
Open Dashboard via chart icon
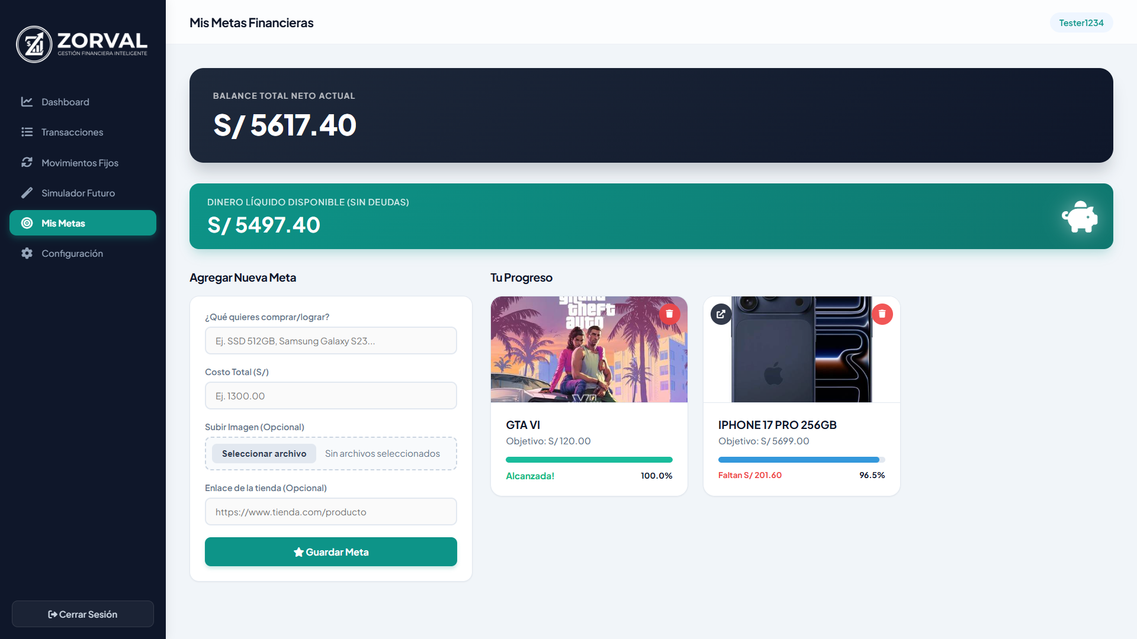point(27,102)
